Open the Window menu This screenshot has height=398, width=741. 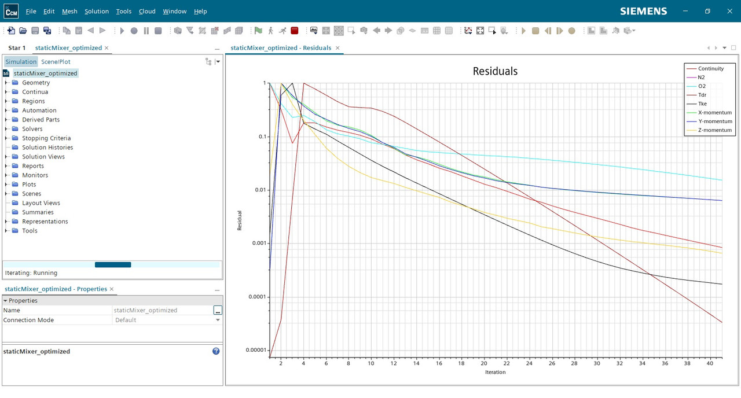[174, 11]
